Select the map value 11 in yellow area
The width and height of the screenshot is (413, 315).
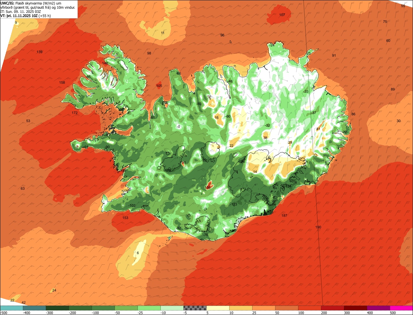(x=163, y=33)
